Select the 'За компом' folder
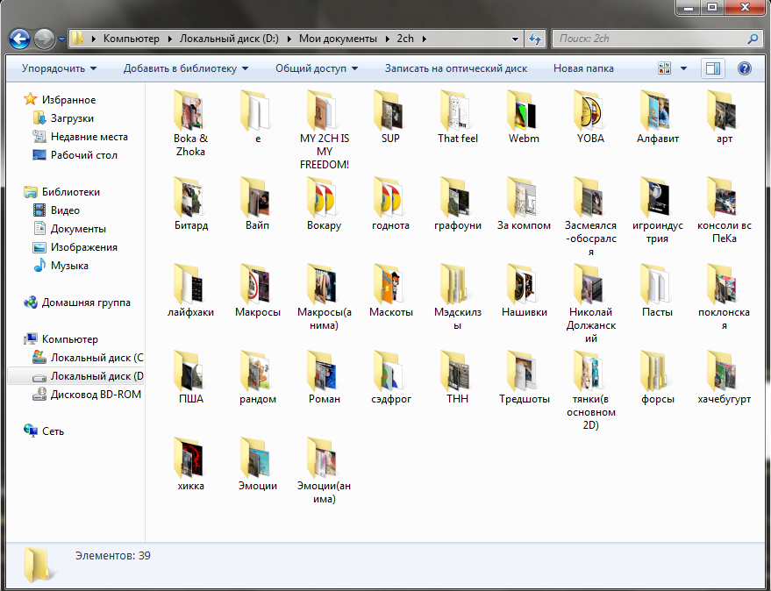Image resolution: width=771 pixels, height=591 pixels. point(524,203)
